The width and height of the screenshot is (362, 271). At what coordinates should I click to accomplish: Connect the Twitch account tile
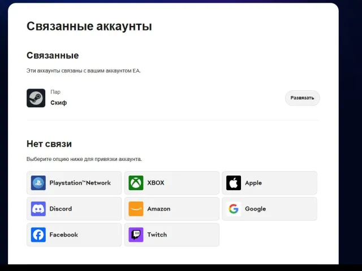click(172, 235)
